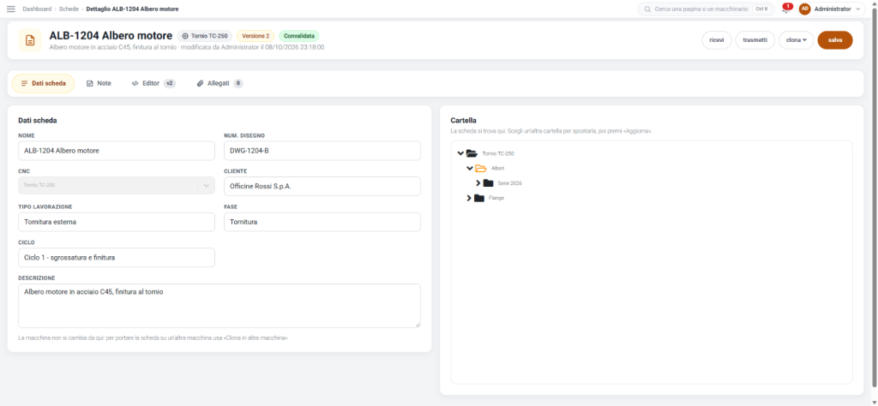Viewport: 878px width, 406px height.
Task: Edit the Num. disegno field
Action: 322,151
